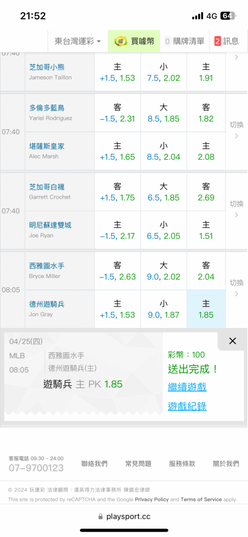The image size is (248, 537).
Task: Choose 主 −1.5, 2.17 Twins spread
Action: [118, 230]
